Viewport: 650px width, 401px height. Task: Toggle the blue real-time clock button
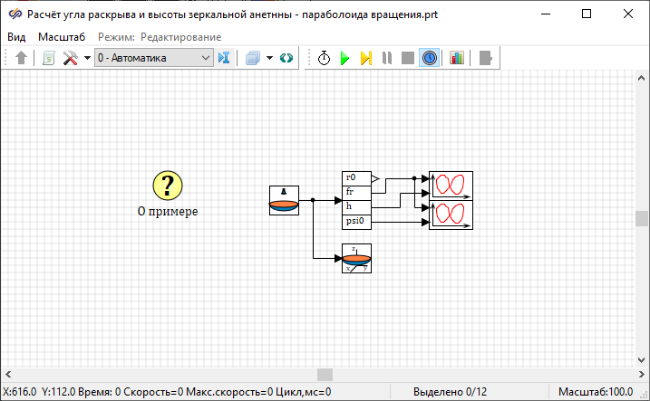430,58
